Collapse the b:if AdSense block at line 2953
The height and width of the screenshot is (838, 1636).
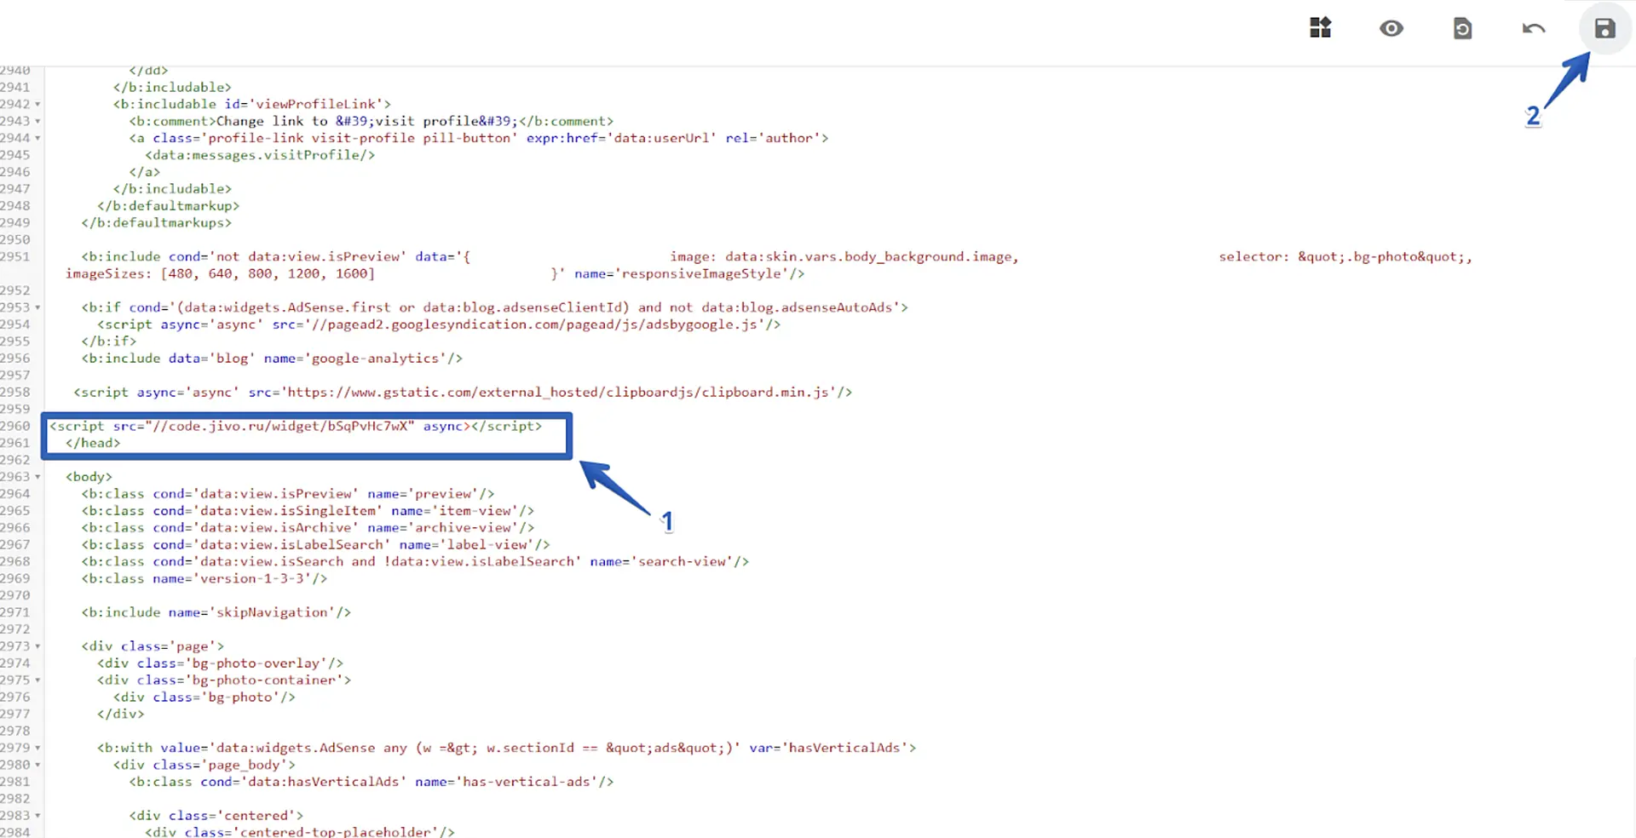[x=37, y=308]
